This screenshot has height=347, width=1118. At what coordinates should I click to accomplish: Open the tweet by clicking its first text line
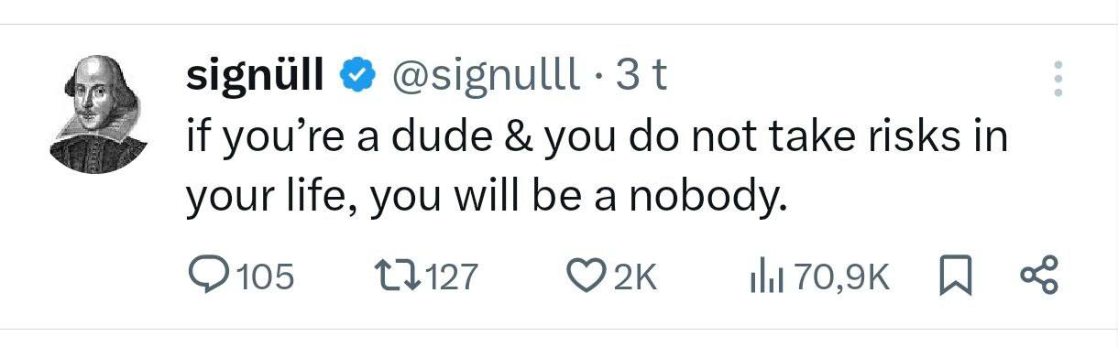[597, 137]
